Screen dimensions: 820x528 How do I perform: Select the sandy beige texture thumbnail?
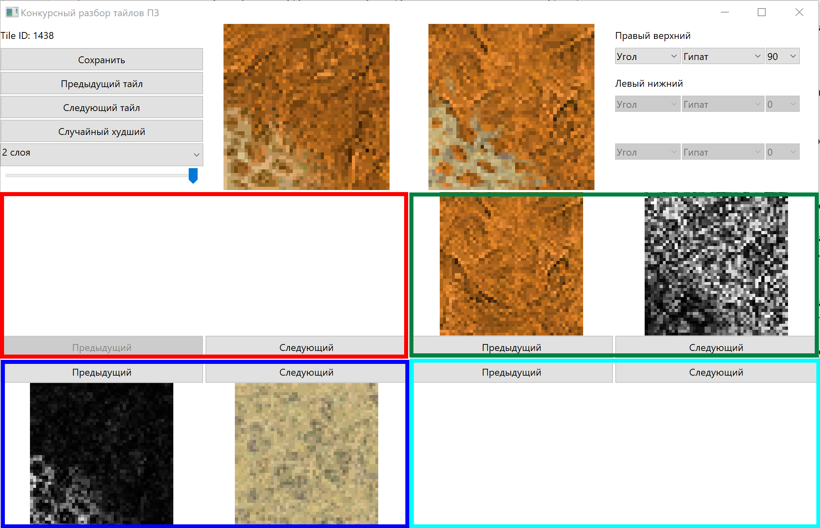point(306,453)
